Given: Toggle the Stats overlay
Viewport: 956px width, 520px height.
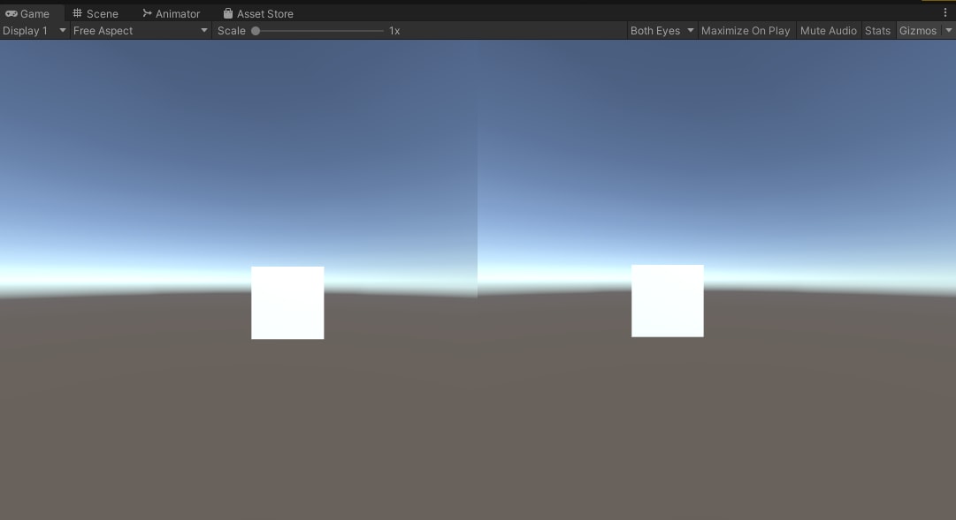Looking at the screenshot, I should click(x=877, y=30).
